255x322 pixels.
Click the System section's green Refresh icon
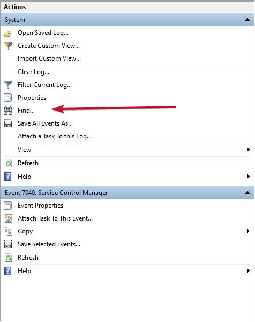(8, 164)
